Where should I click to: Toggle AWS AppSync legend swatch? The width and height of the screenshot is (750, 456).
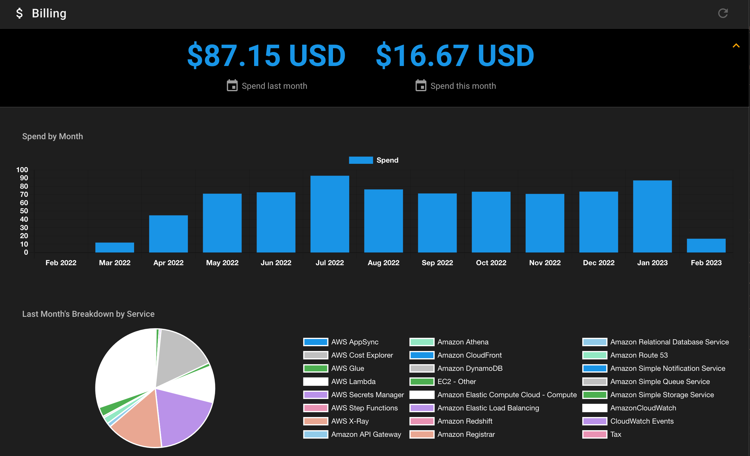click(x=316, y=342)
